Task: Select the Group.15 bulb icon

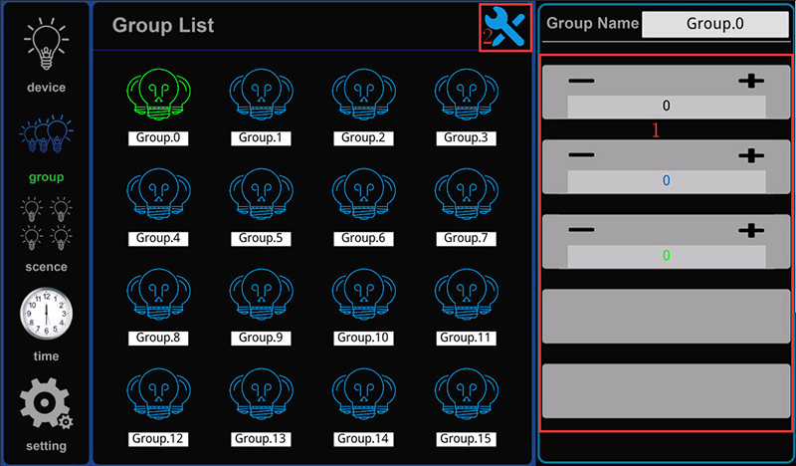Action: click(466, 394)
